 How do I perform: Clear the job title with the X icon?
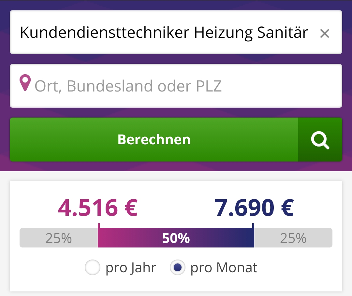(x=324, y=33)
